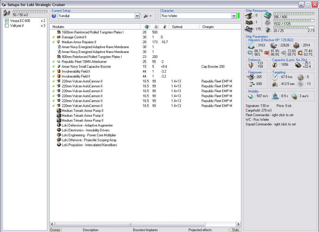The image size is (319, 232).
Task: Click the powergrid usage bar 1532 / 1725
Action: pos(294,20)
